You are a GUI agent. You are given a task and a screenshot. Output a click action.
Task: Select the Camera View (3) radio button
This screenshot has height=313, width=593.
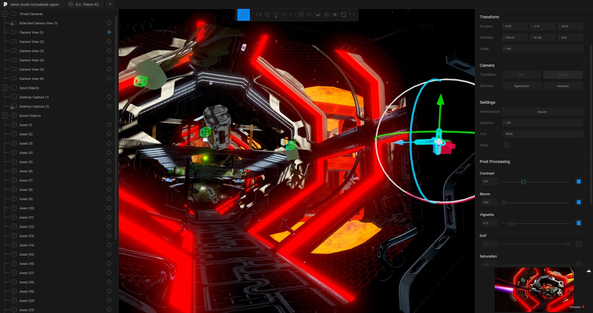coord(109,51)
